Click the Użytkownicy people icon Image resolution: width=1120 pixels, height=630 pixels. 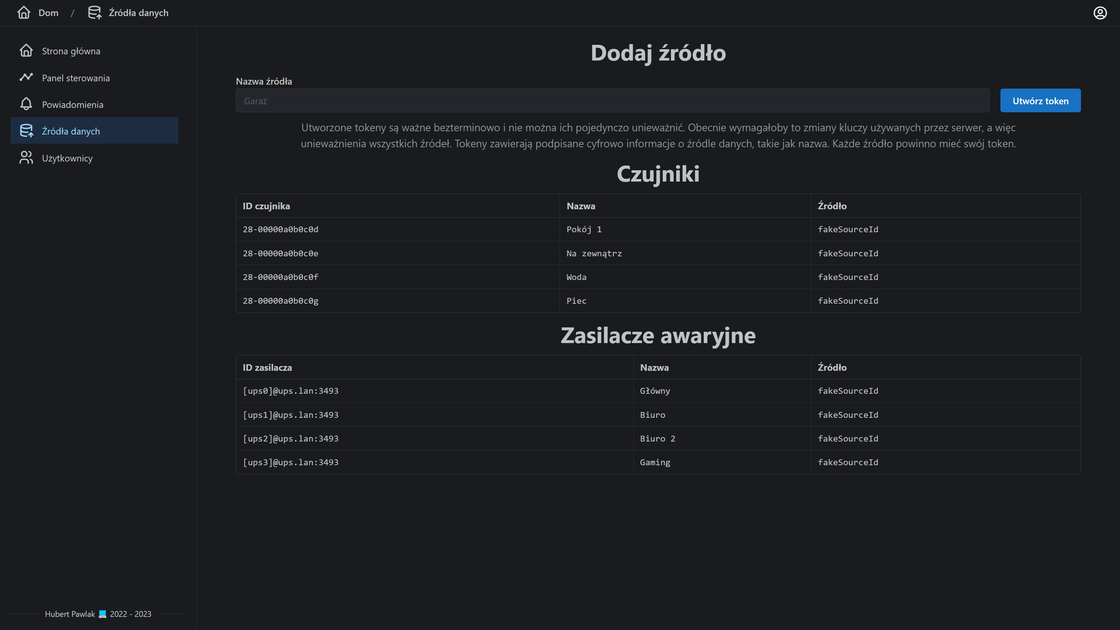(26, 158)
